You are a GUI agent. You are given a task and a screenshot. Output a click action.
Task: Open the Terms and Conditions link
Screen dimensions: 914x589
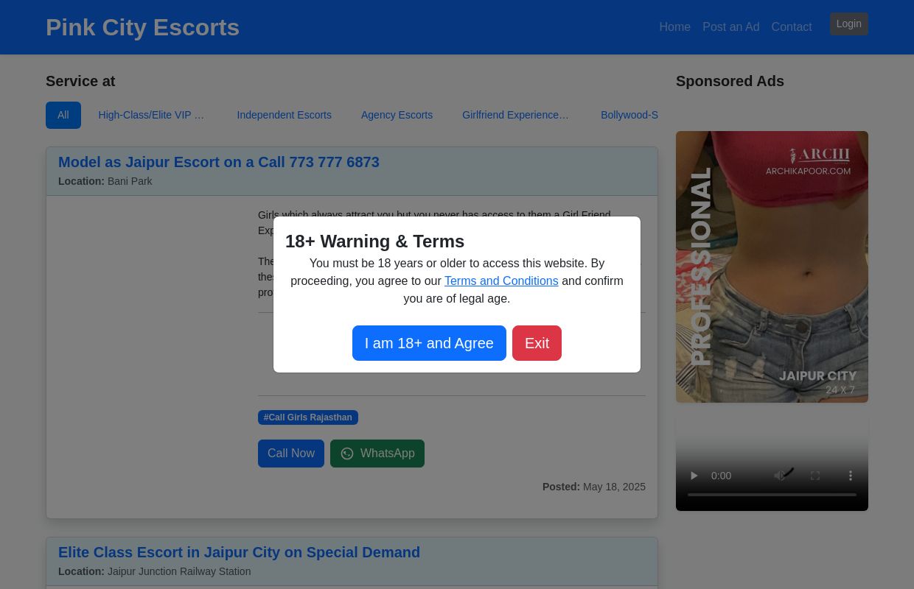coord(501,281)
